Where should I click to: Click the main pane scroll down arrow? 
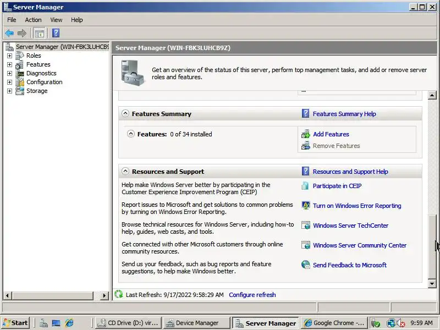point(432,283)
